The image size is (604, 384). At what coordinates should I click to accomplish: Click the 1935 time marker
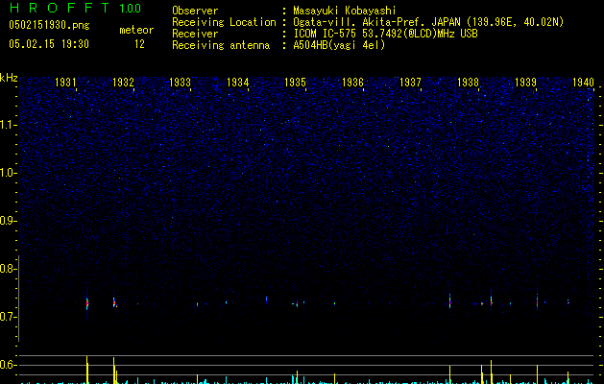pos(295,83)
